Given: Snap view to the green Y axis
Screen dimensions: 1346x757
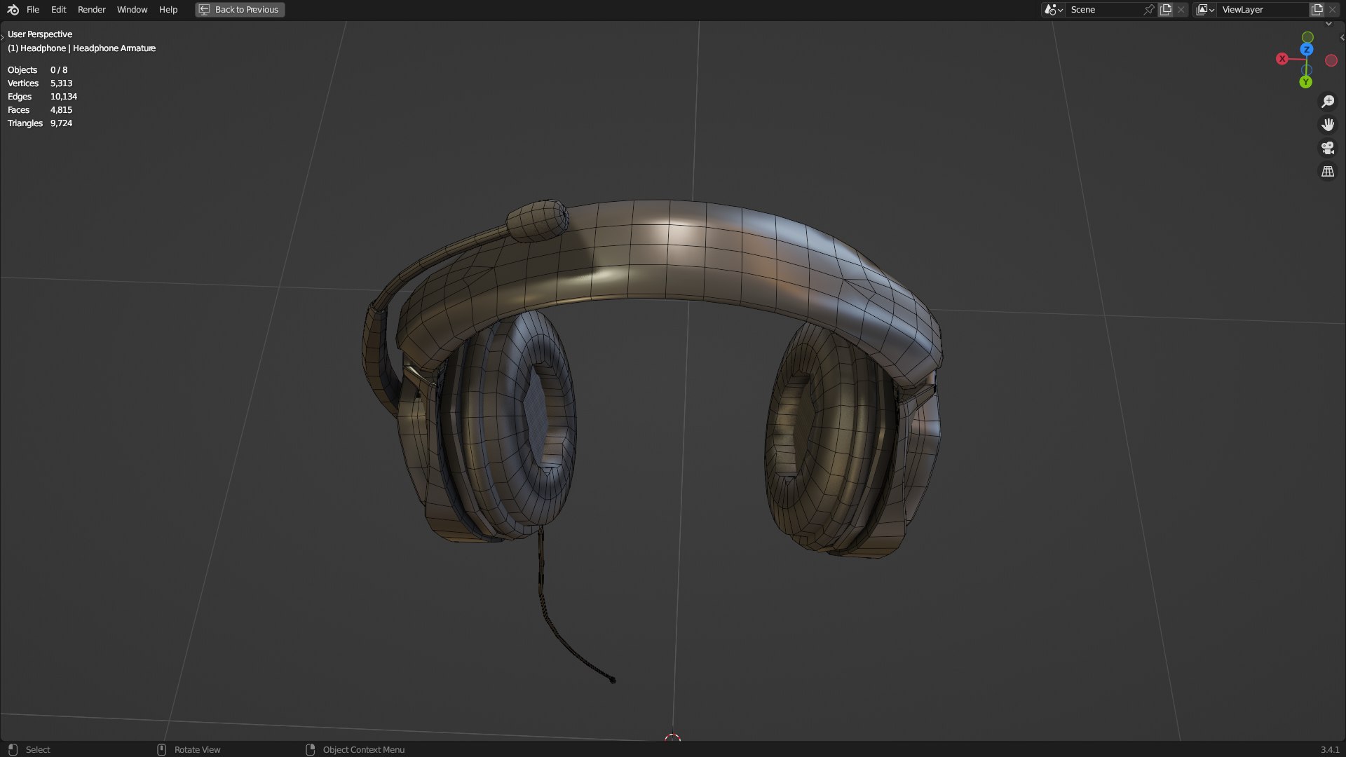Looking at the screenshot, I should point(1305,82).
